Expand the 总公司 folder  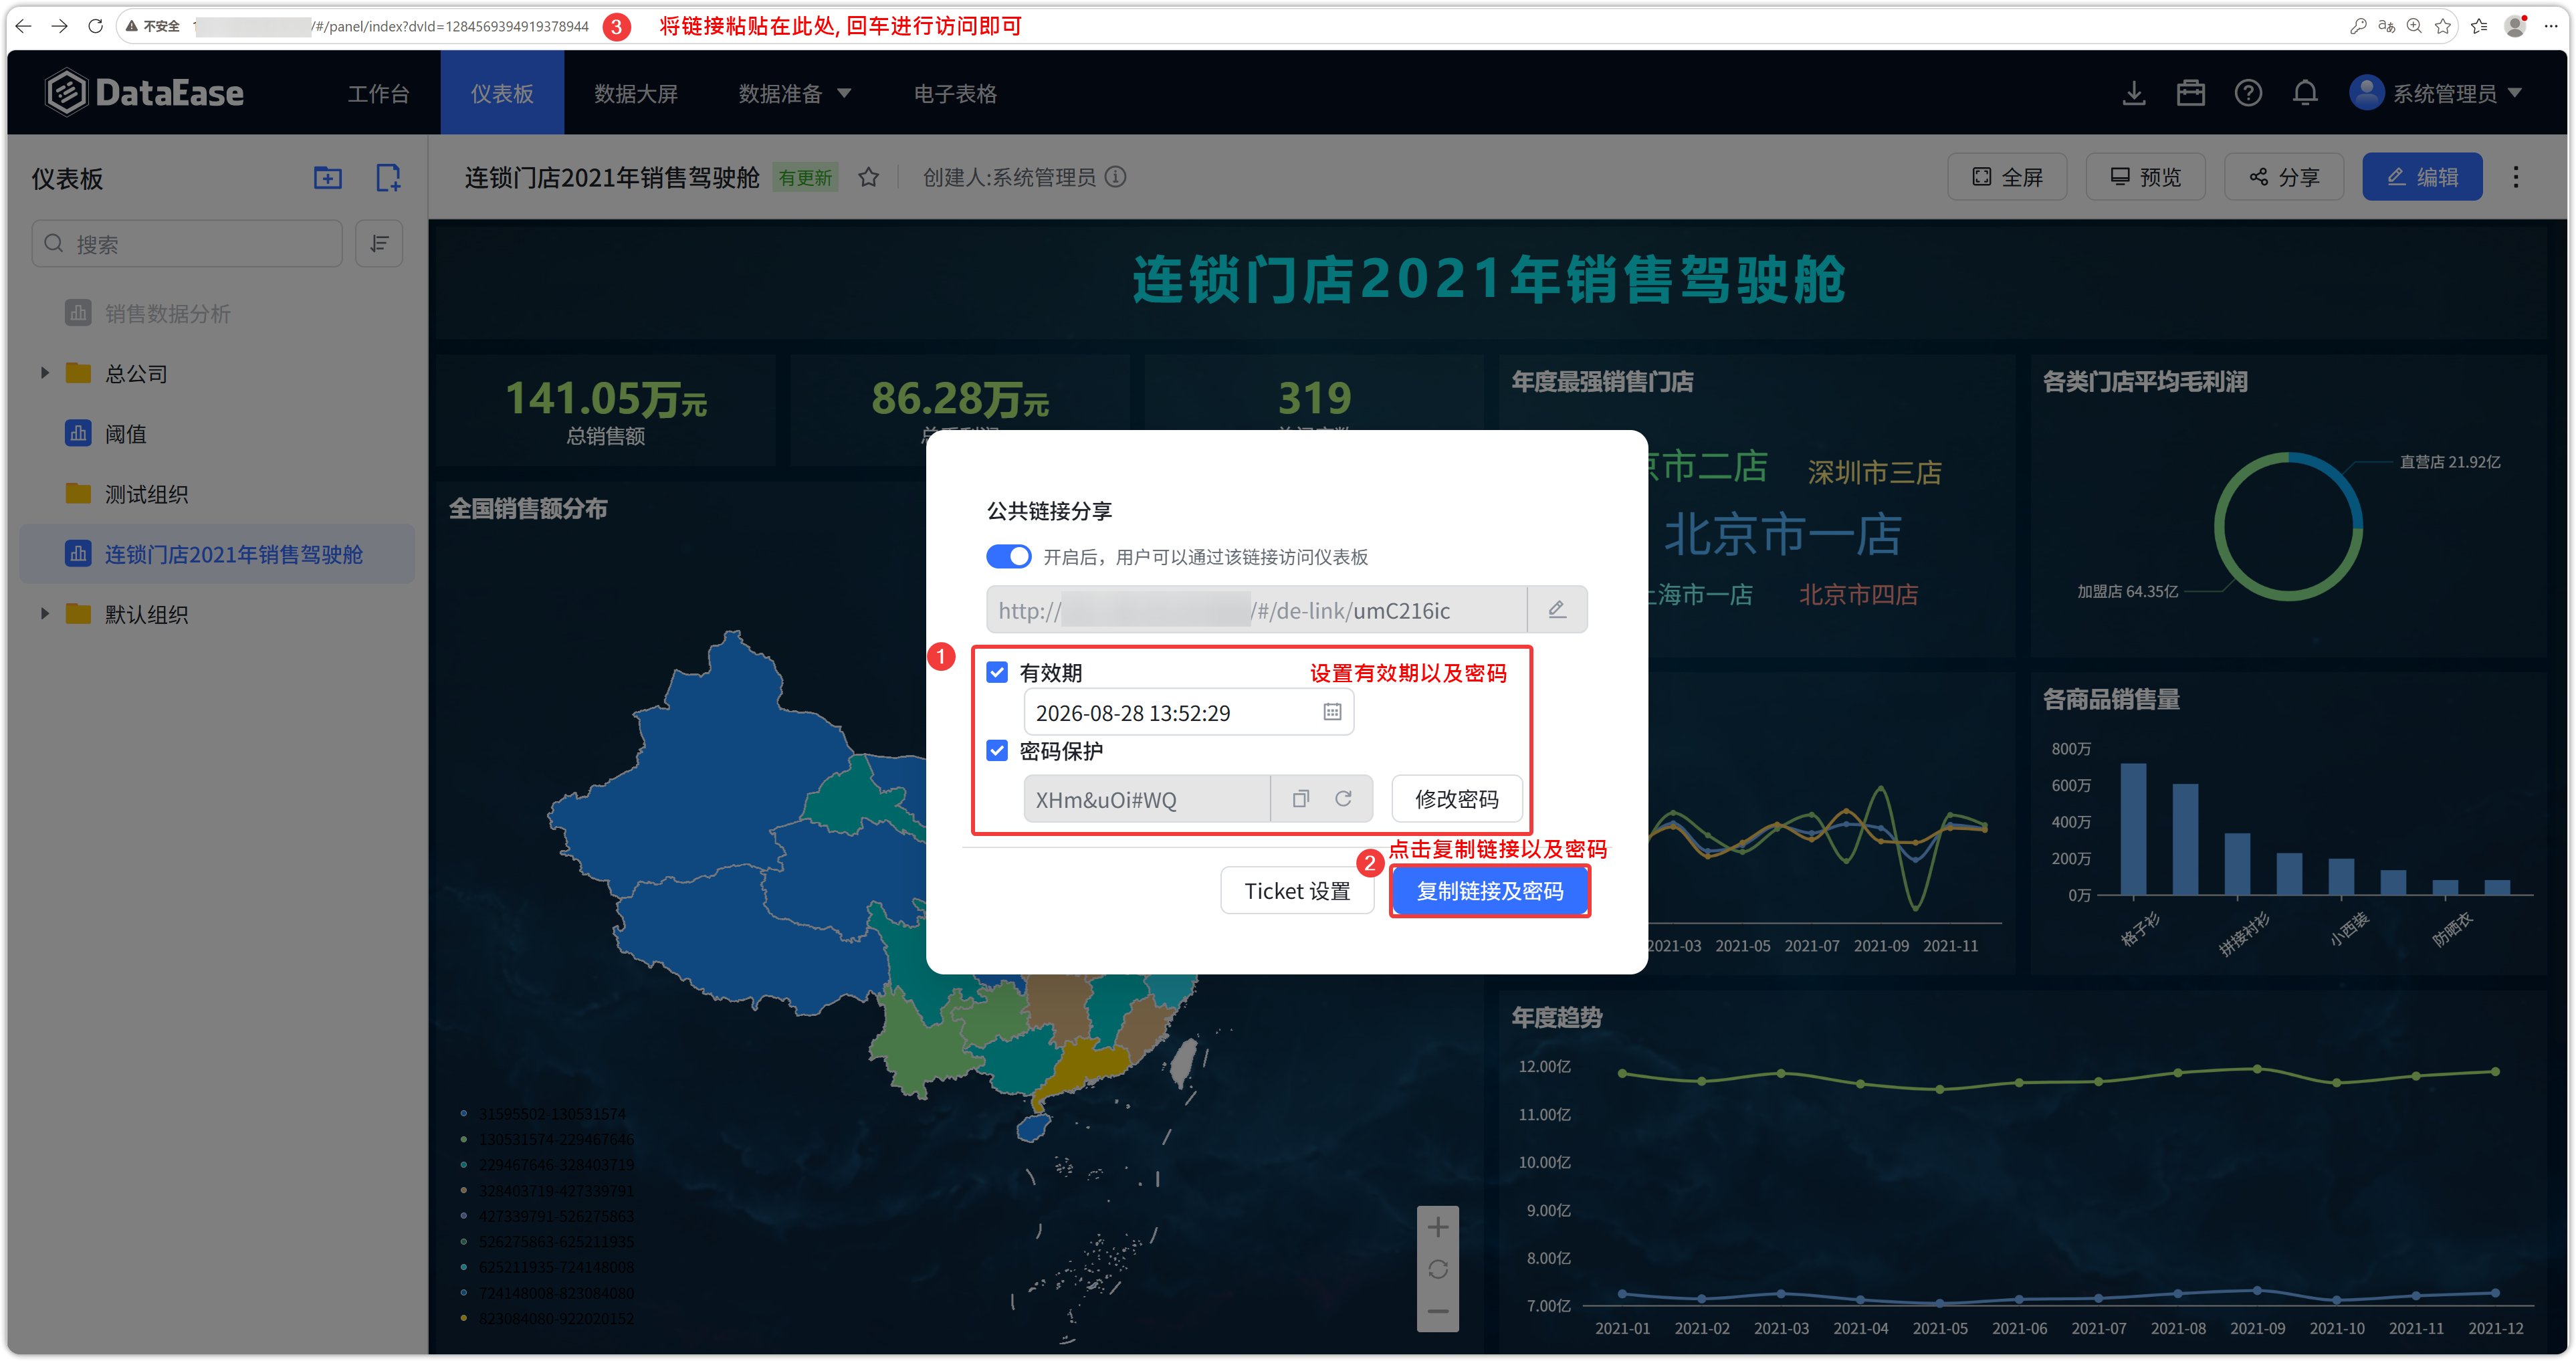coord(45,373)
